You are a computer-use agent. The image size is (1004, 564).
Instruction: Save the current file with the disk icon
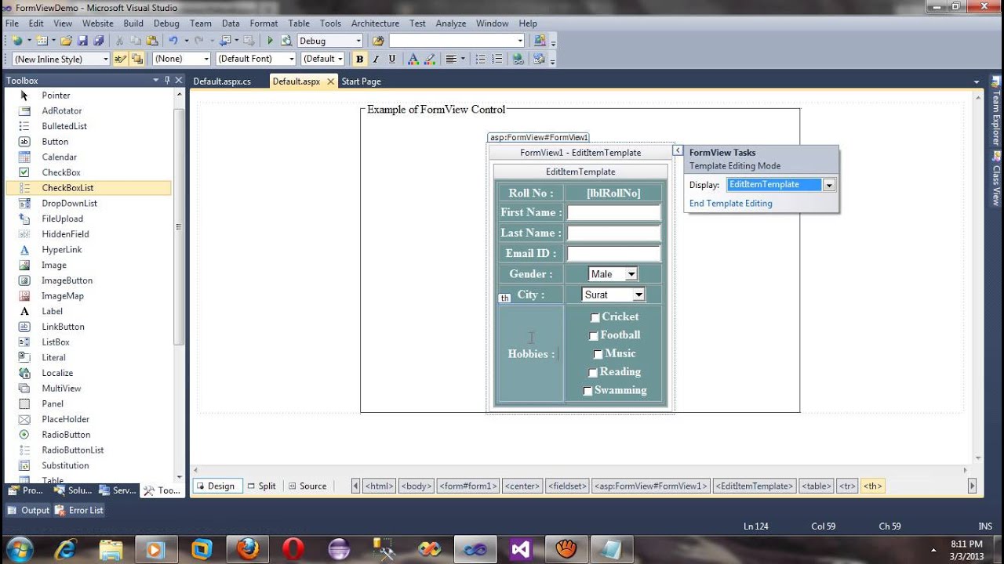(x=82, y=41)
